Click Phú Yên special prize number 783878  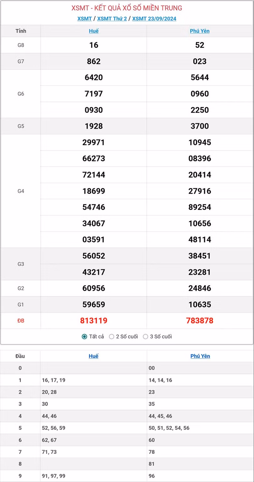199,321
